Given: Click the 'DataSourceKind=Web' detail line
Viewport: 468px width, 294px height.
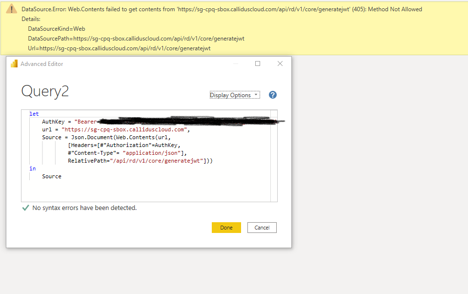Looking at the screenshot, I should pos(57,29).
